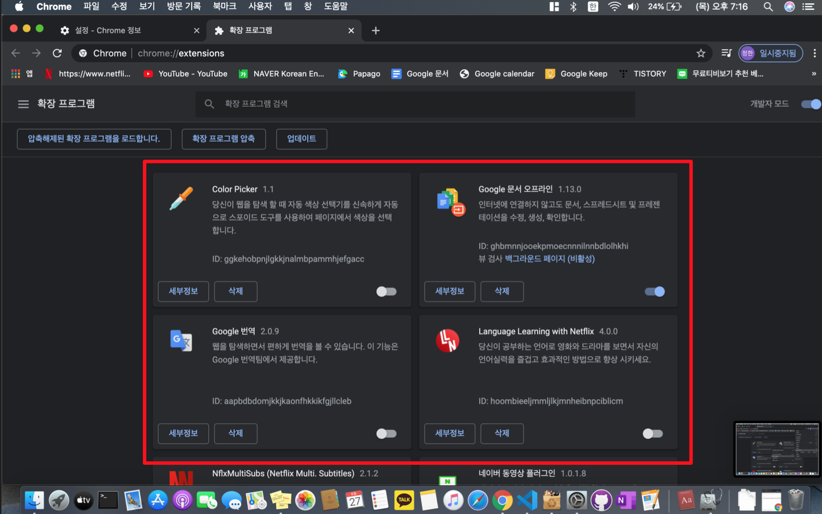Click 삭제 for Google 문서 오프라인
The width and height of the screenshot is (822, 514).
pyautogui.click(x=502, y=291)
